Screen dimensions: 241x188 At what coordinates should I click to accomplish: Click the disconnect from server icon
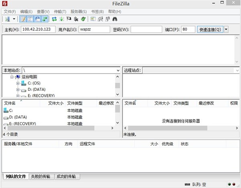click(76, 19)
